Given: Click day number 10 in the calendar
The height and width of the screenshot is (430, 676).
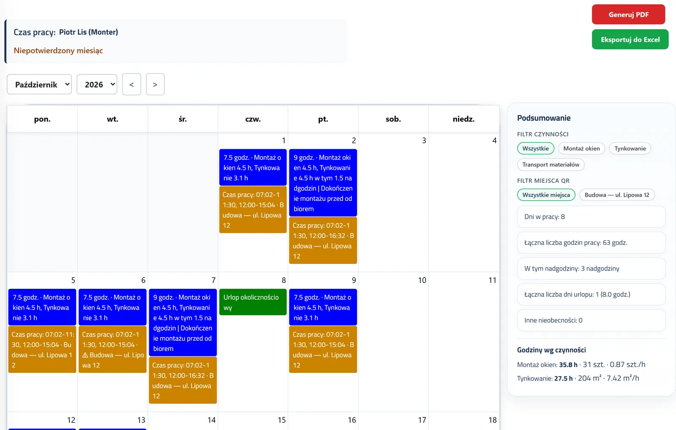Looking at the screenshot, I should coord(422,280).
